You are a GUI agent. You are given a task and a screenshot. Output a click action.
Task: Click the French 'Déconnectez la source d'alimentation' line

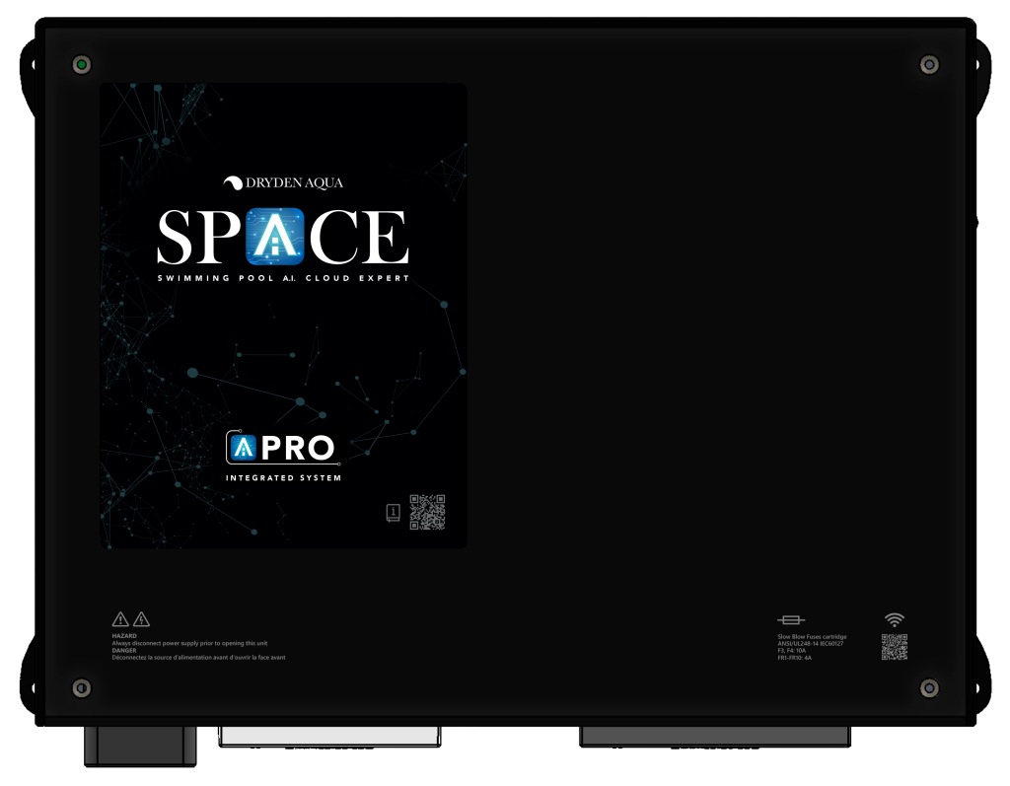pyautogui.click(x=198, y=658)
